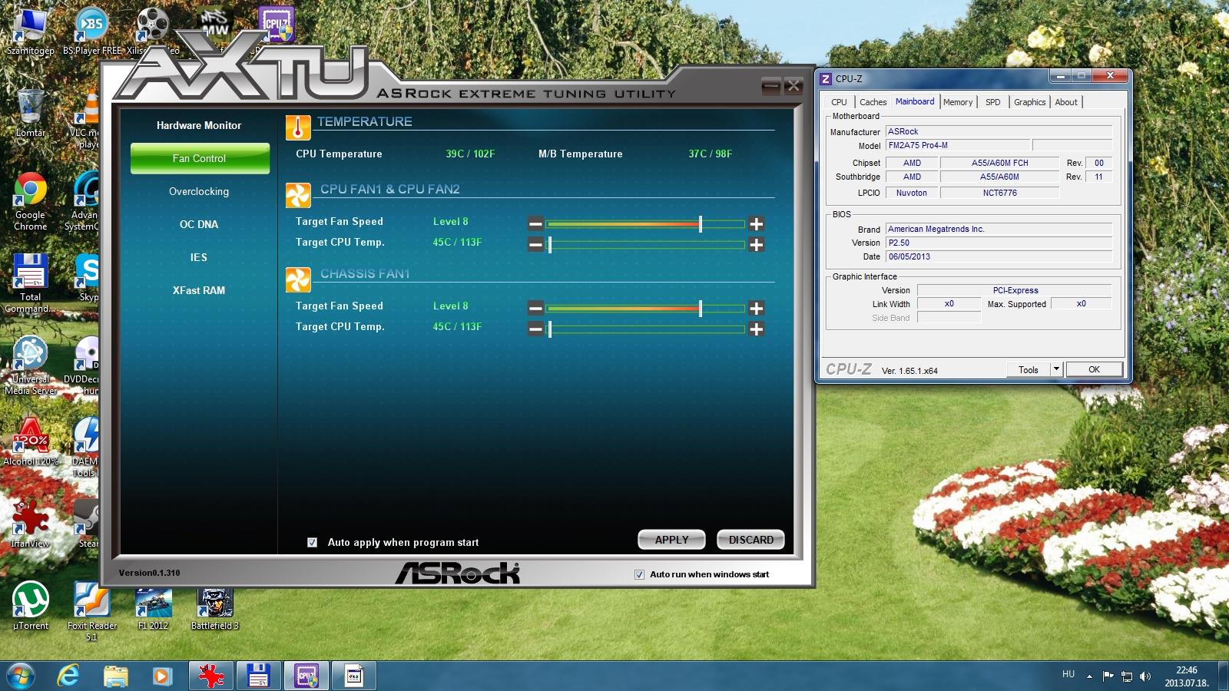The width and height of the screenshot is (1229, 691).
Task: Open the Hardware Monitor section
Action: pyautogui.click(x=199, y=125)
